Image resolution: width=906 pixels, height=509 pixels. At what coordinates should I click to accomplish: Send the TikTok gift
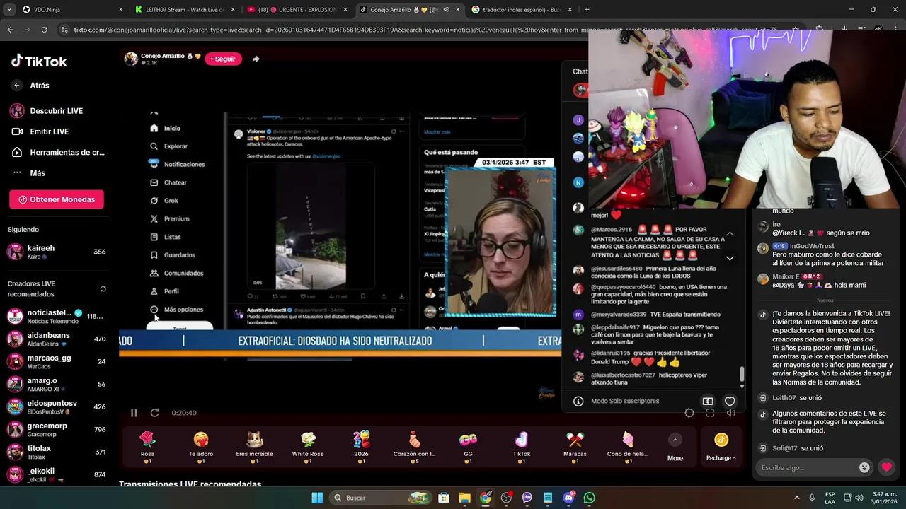[x=522, y=447]
